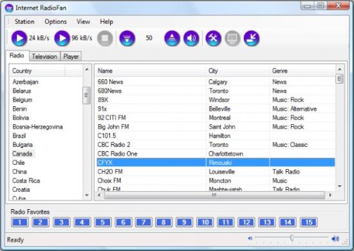Open the Help menu

coord(107,22)
